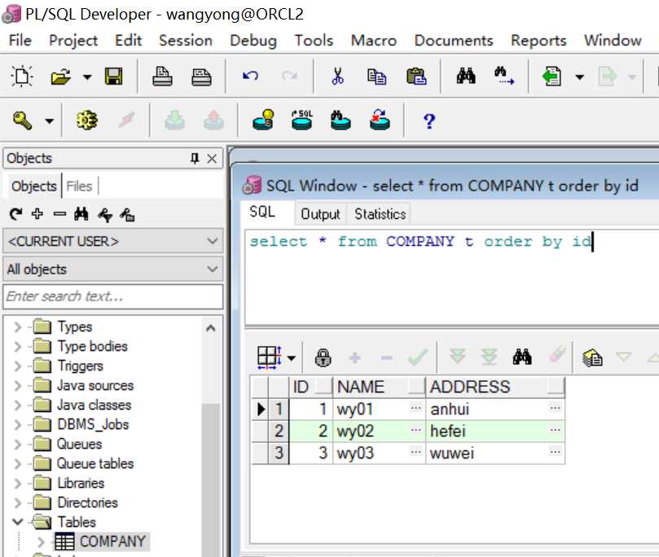Image resolution: width=659 pixels, height=557 pixels.
Task: Click the Find binoculars icon in main toolbar
Action: [466, 76]
